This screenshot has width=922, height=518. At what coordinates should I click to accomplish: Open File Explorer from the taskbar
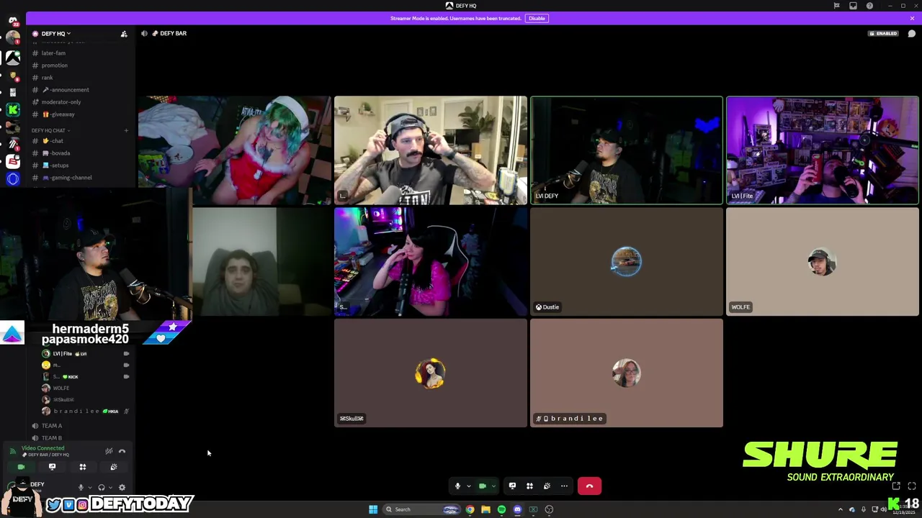[x=485, y=509]
